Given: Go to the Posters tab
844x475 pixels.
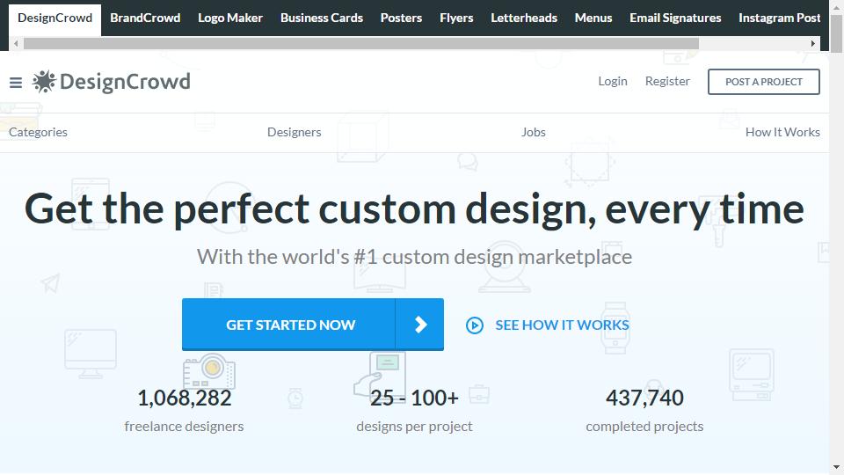Looking at the screenshot, I should pyautogui.click(x=401, y=18).
